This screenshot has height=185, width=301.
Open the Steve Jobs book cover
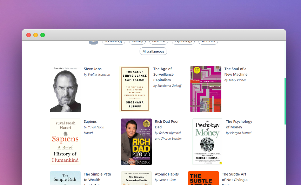65,89
